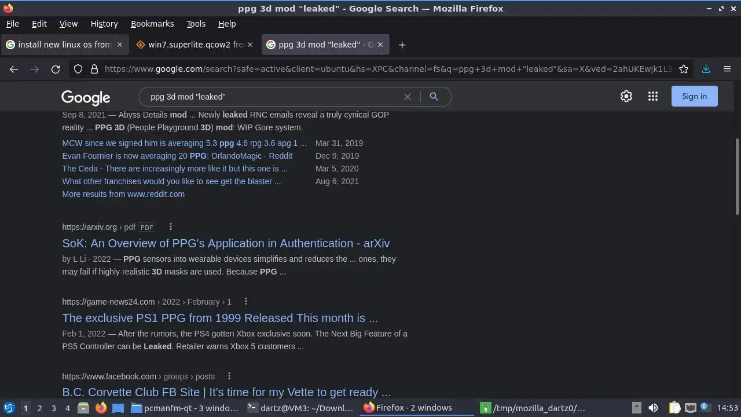Open the Bookmarks menu
This screenshot has height=417, width=741.
[x=152, y=24]
